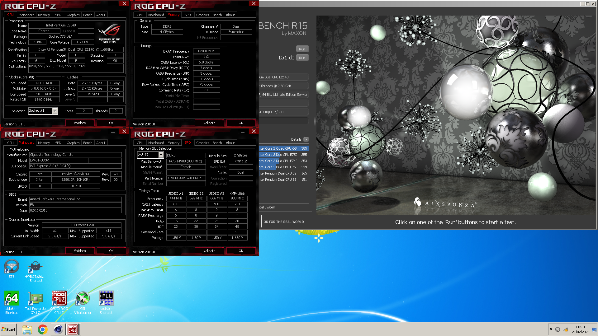Open MSI Afterburner desktop icon
Screen dimensions: 598x336
tap(83, 302)
